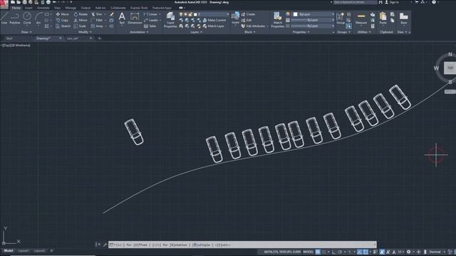Open the Manage ribbon tab
Image resolution: width=456 pixels, height=256 pixels.
pyautogui.click(x=71, y=8)
